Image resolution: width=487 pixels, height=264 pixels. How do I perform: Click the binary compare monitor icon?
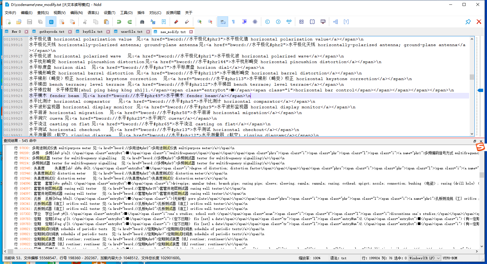(323, 22)
